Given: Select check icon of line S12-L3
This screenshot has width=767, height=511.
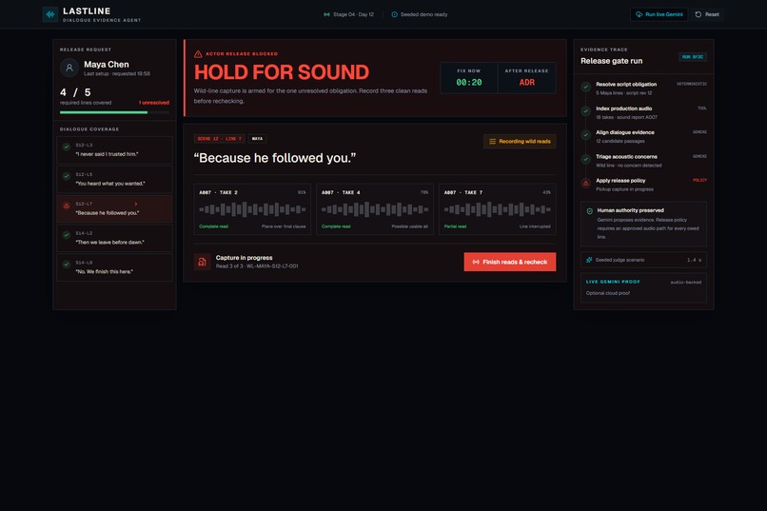Looking at the screenshot, I should [67, 147].
